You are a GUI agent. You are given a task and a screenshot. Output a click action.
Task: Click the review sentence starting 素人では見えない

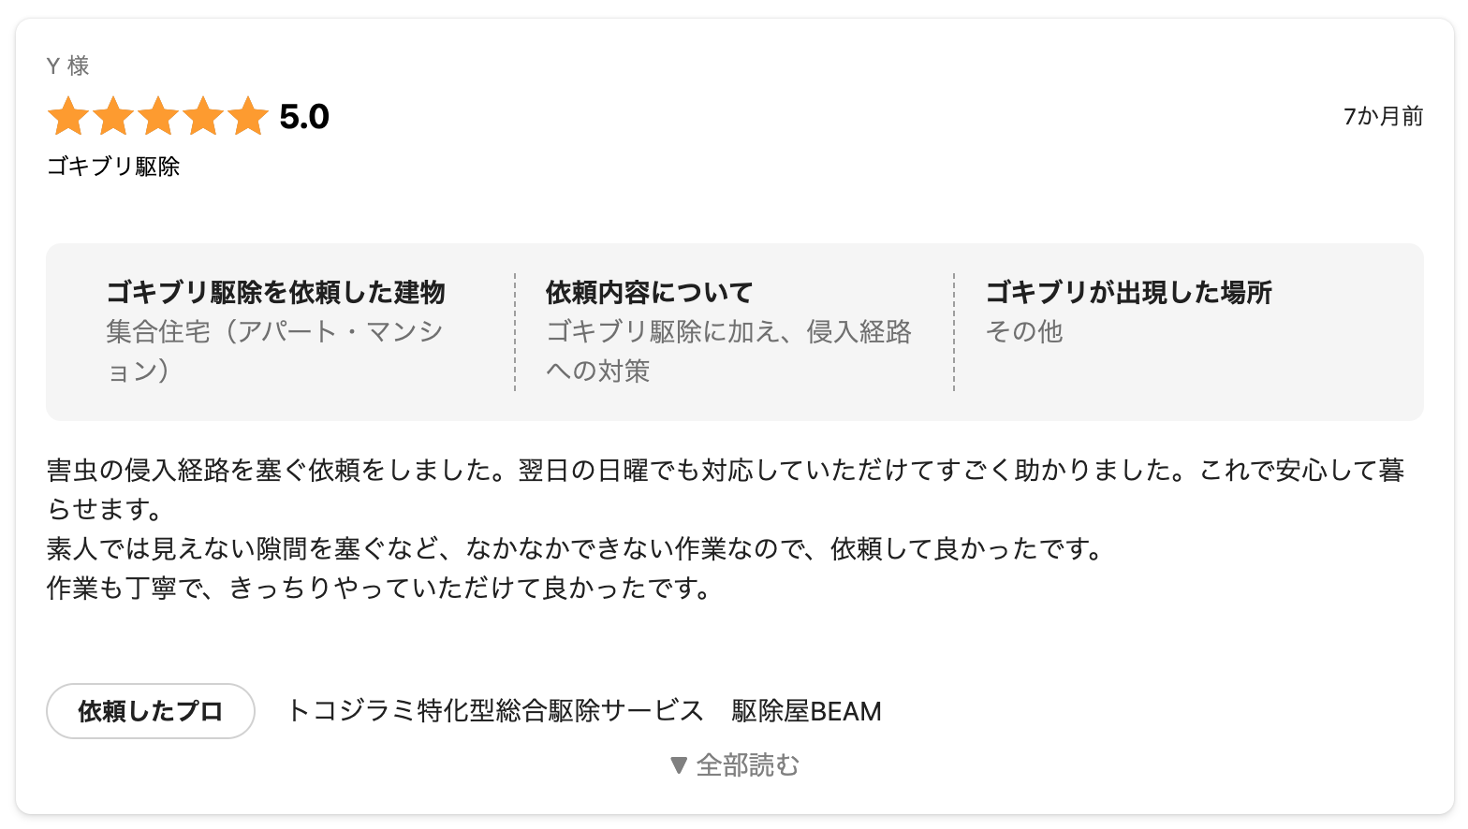[576, 548]
